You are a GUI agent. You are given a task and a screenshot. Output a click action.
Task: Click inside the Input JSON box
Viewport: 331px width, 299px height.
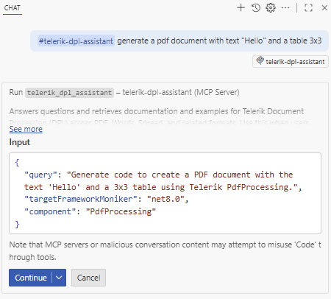(165, 193)
